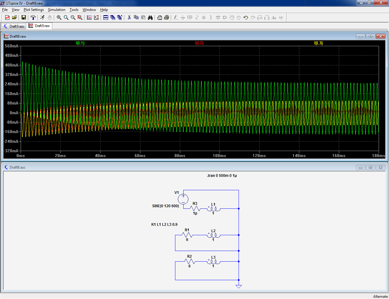Click the Find binoculars icon

coord(150,18)
